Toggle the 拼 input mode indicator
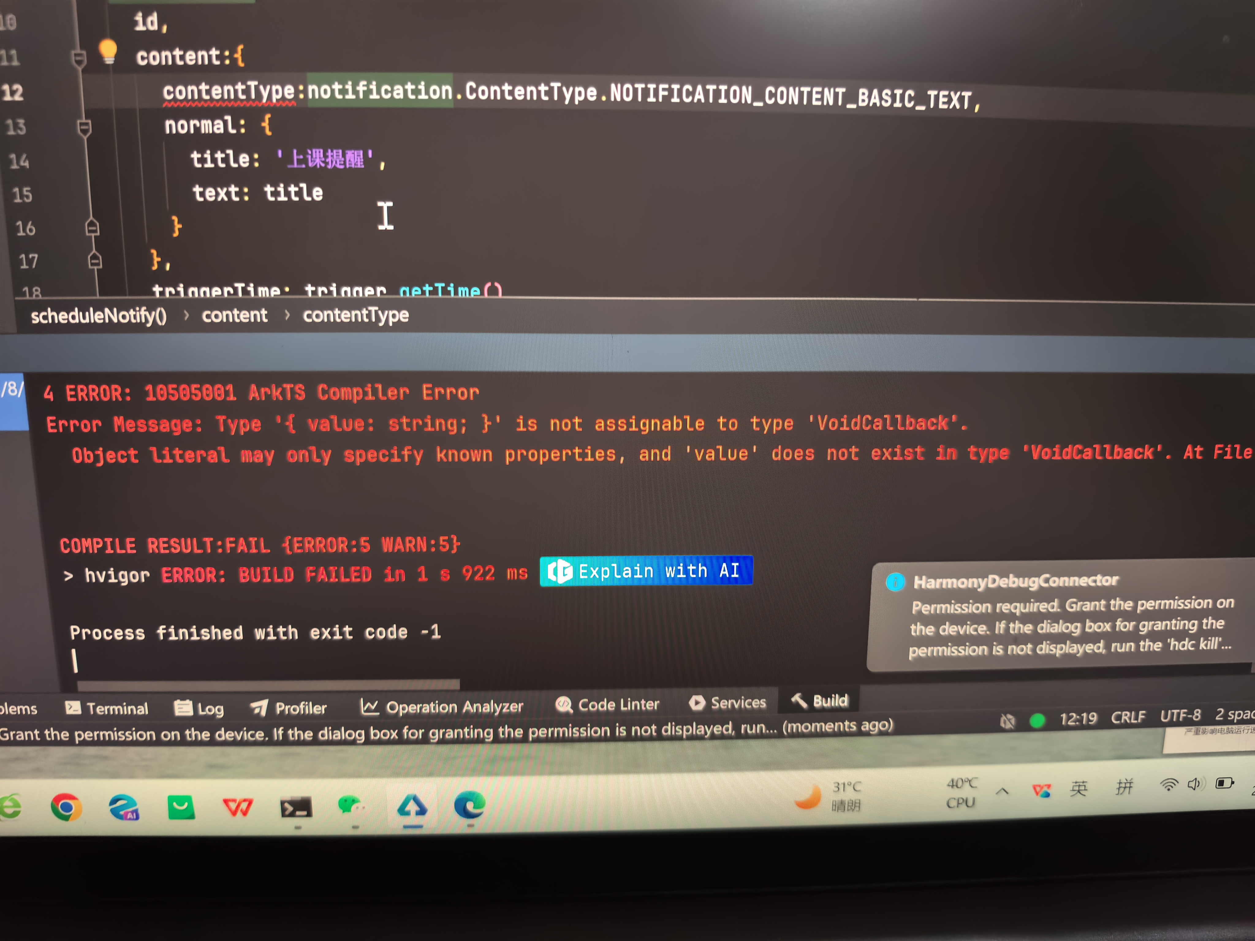 (x=1124, y=787)
